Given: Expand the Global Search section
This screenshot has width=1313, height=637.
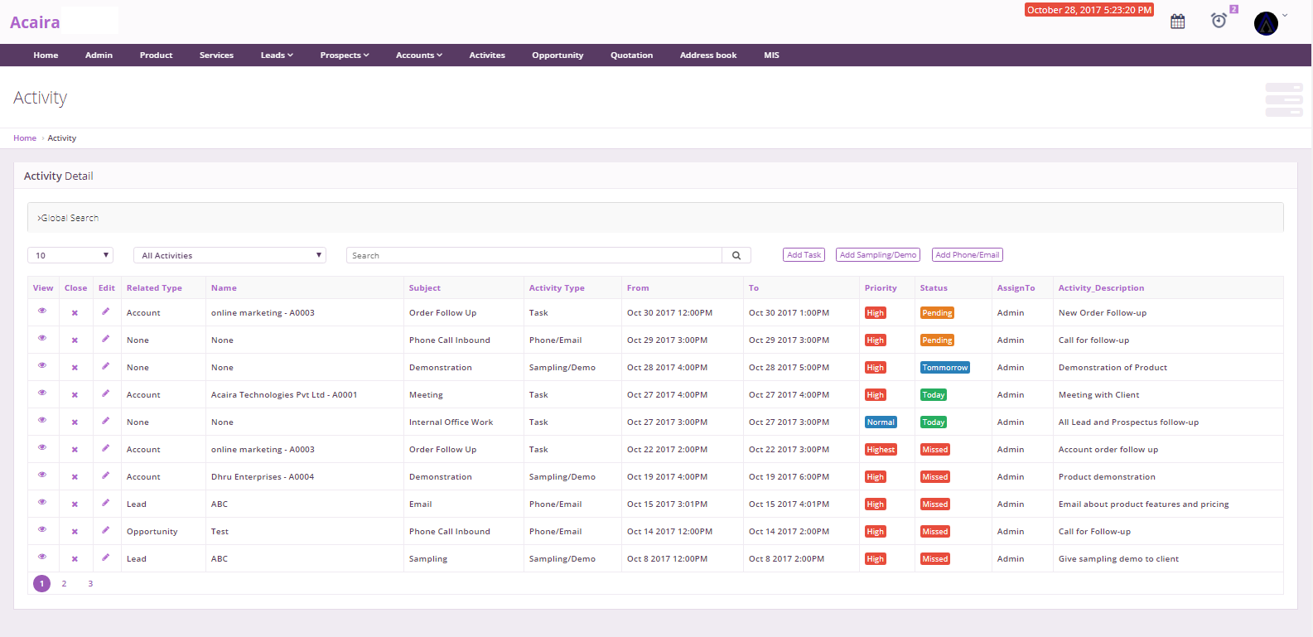Looking at the screenshot, I should 69,218.
